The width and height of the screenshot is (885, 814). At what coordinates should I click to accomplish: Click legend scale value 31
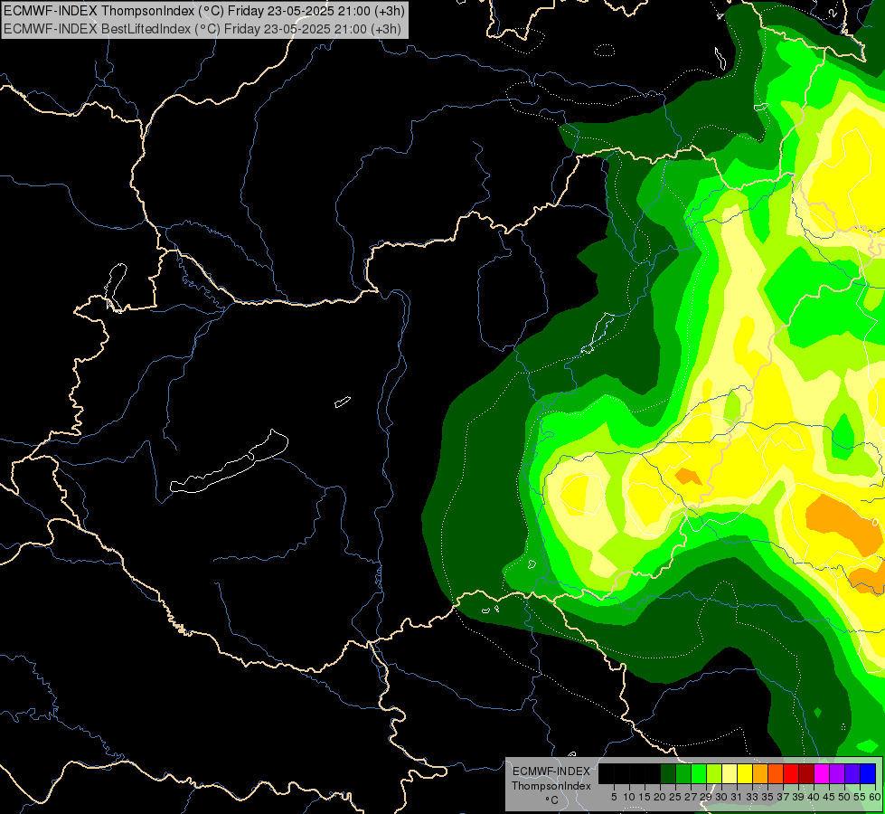coord(737,797)
